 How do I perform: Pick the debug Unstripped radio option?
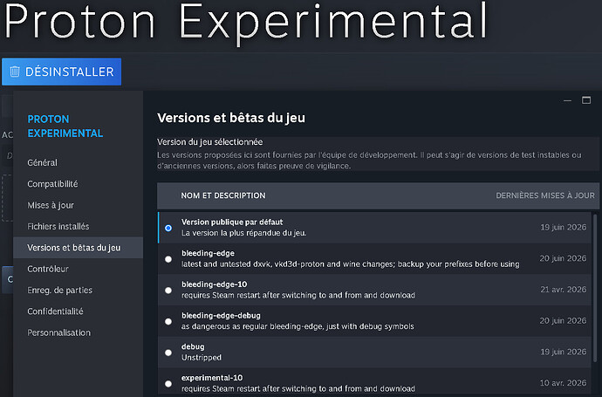[168, 353]
